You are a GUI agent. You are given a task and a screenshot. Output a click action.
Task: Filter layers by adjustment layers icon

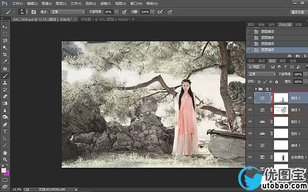(279, 67)
